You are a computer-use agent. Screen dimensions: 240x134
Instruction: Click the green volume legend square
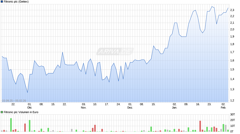coord(2,112)
